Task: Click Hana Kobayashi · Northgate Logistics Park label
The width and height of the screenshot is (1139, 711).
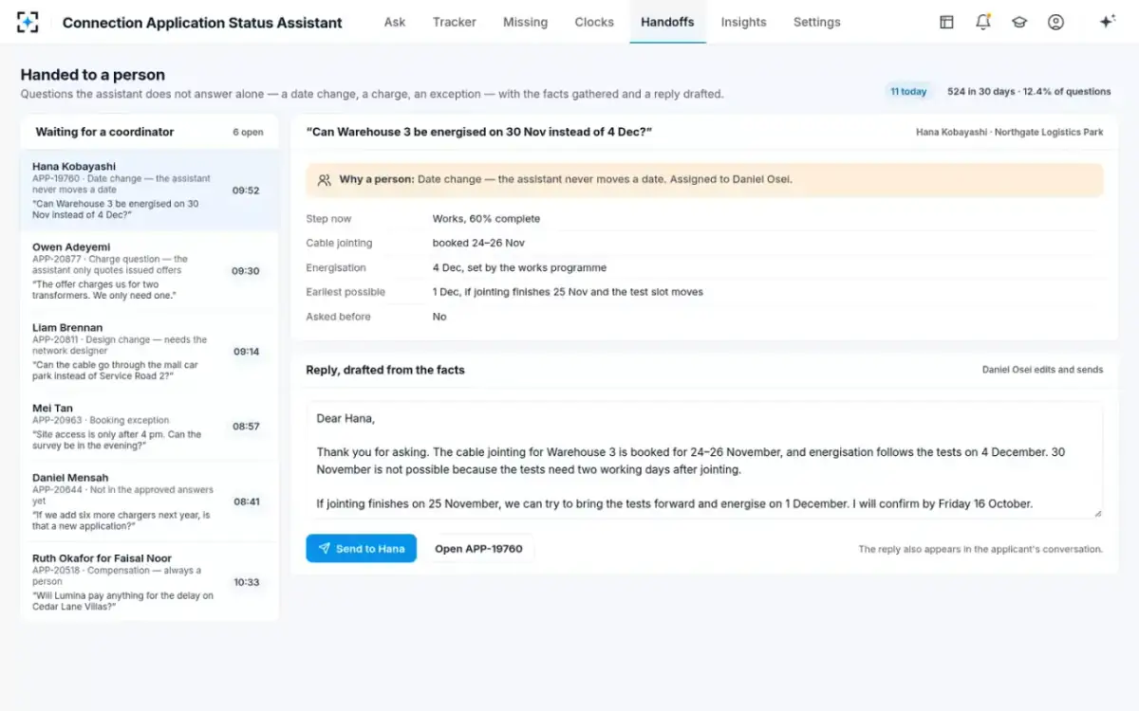Action: click(1009, 133)
